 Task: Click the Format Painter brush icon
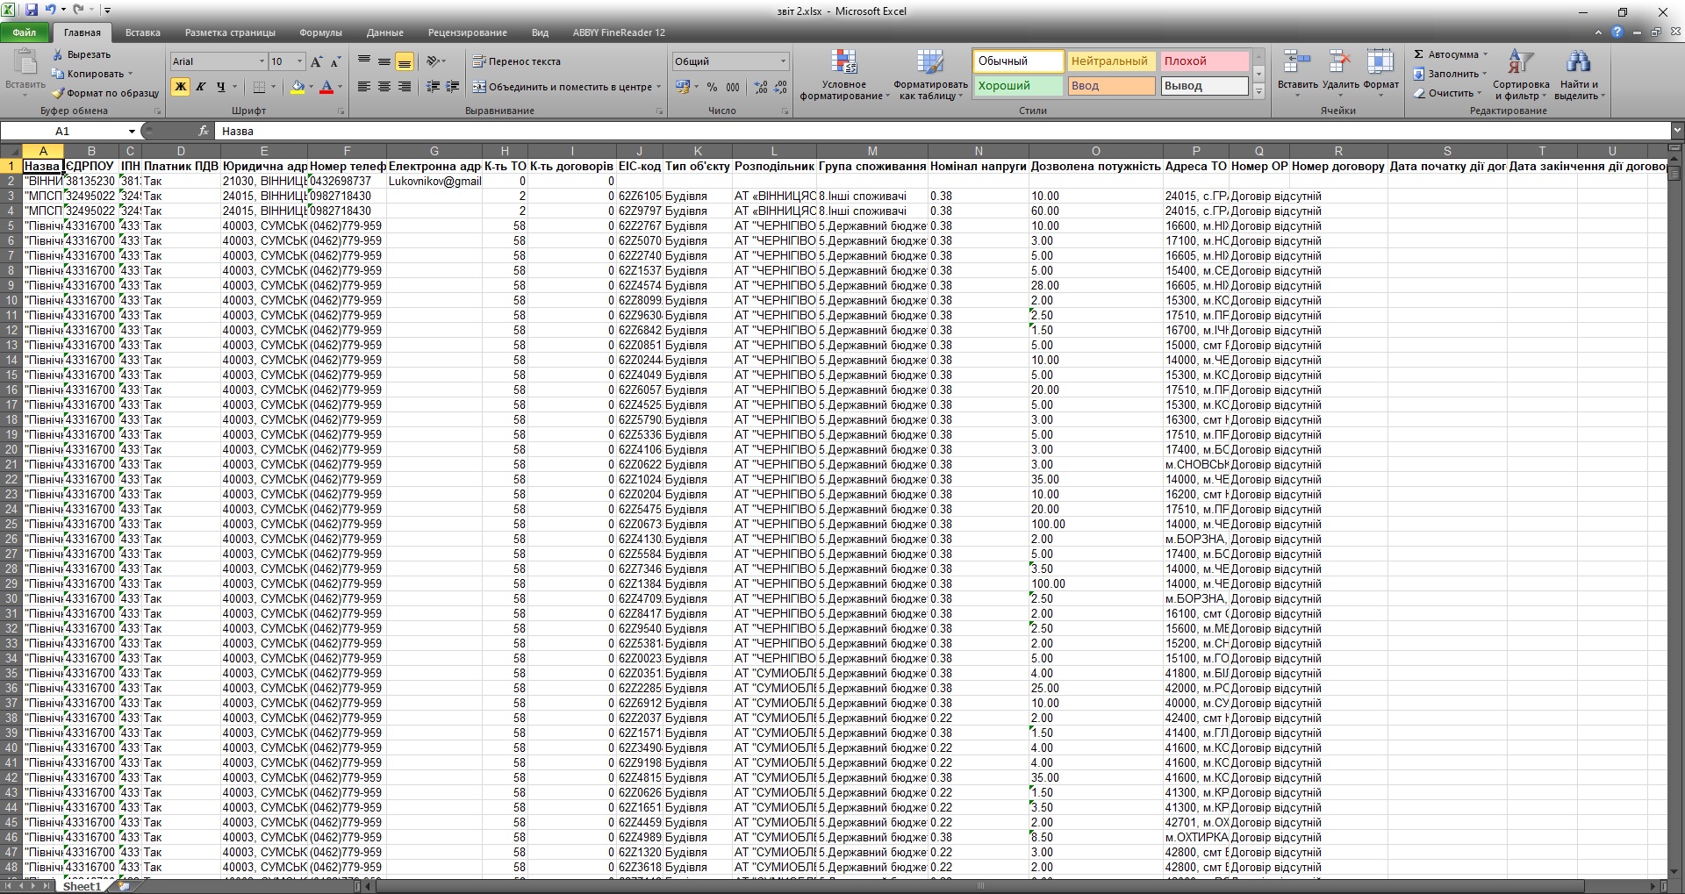click(x=59, y=93)
